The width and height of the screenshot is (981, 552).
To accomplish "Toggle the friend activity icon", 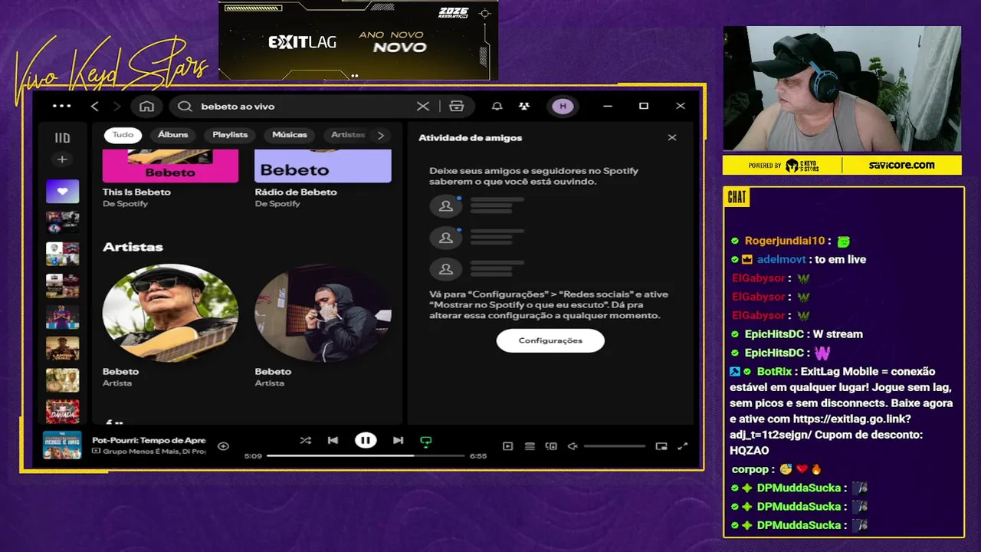I will (x=523, y=106).
